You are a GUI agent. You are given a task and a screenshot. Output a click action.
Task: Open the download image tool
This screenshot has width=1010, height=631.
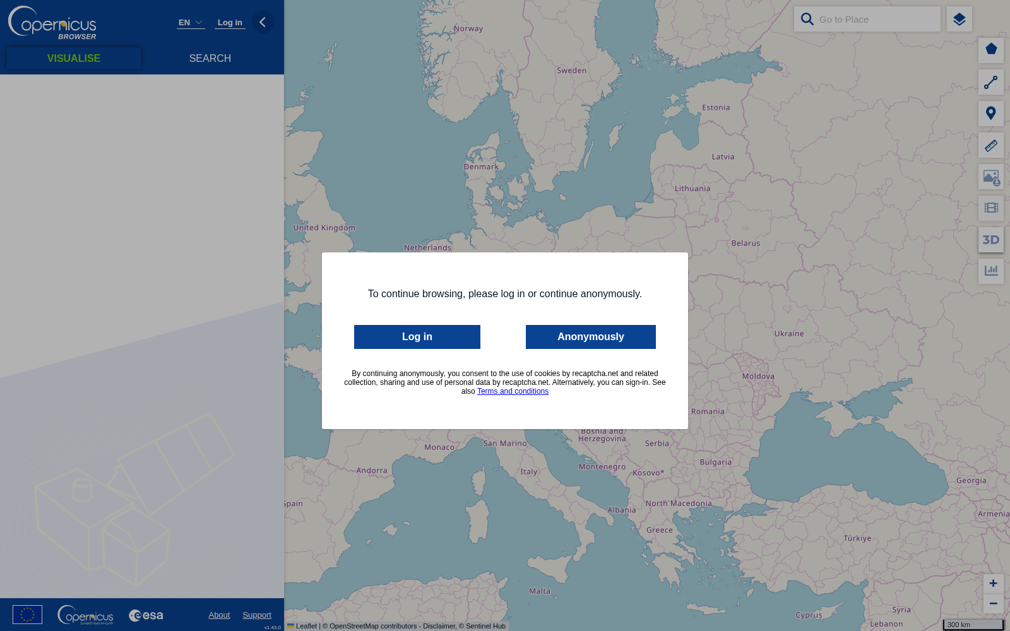pos(991,177)
